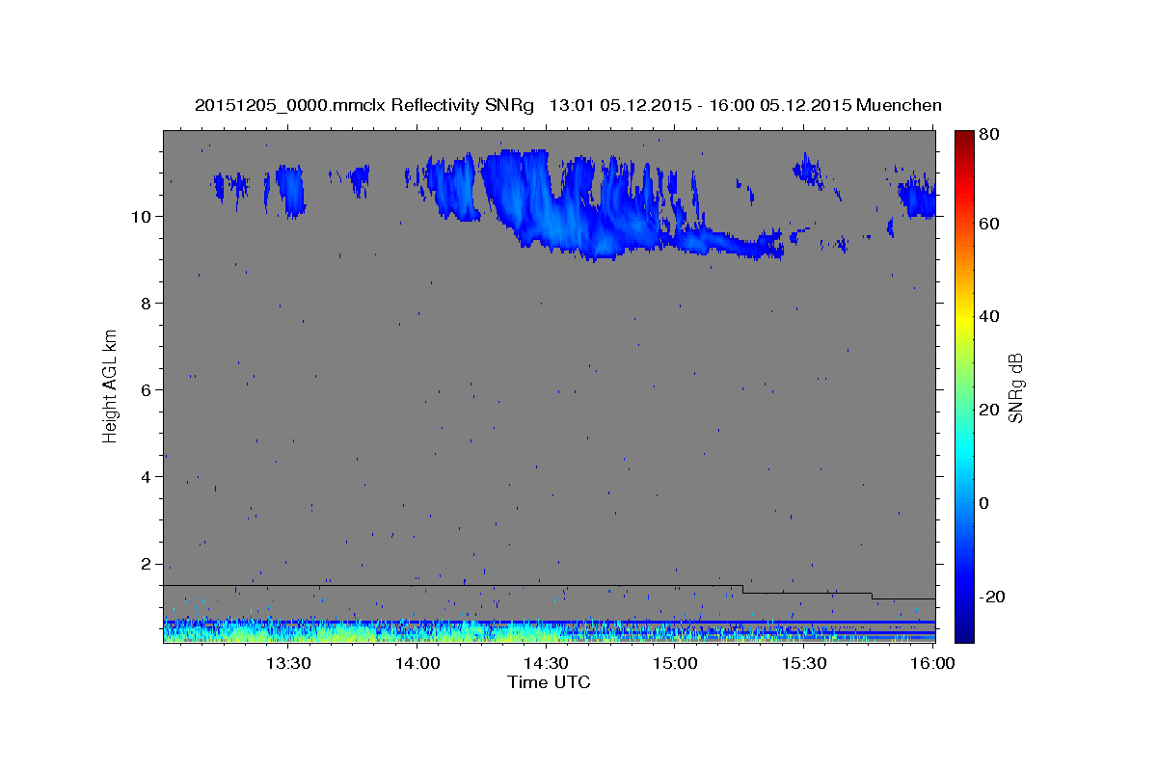This screenshot has width=1157, height=771.
Task: Click the "SNRg dB" colorbar label
Action: [x=1015, y=387]
